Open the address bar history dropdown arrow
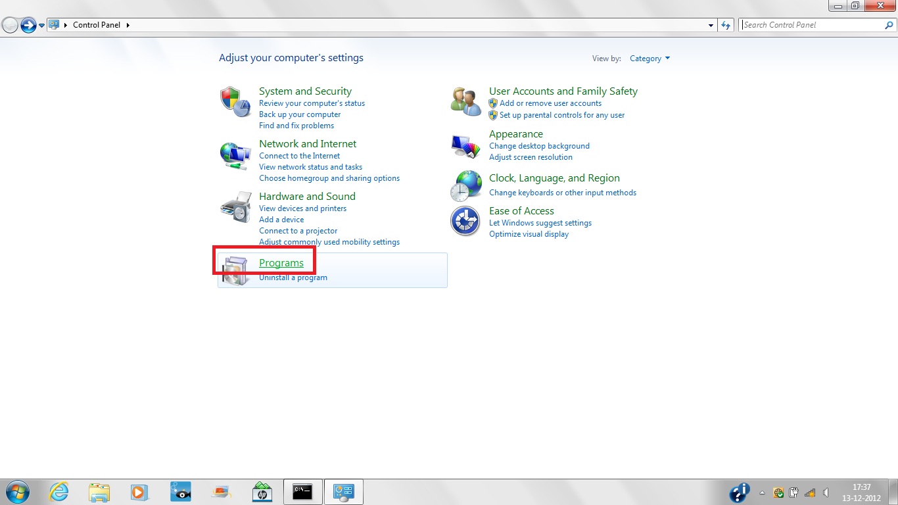 click(711, 25)
